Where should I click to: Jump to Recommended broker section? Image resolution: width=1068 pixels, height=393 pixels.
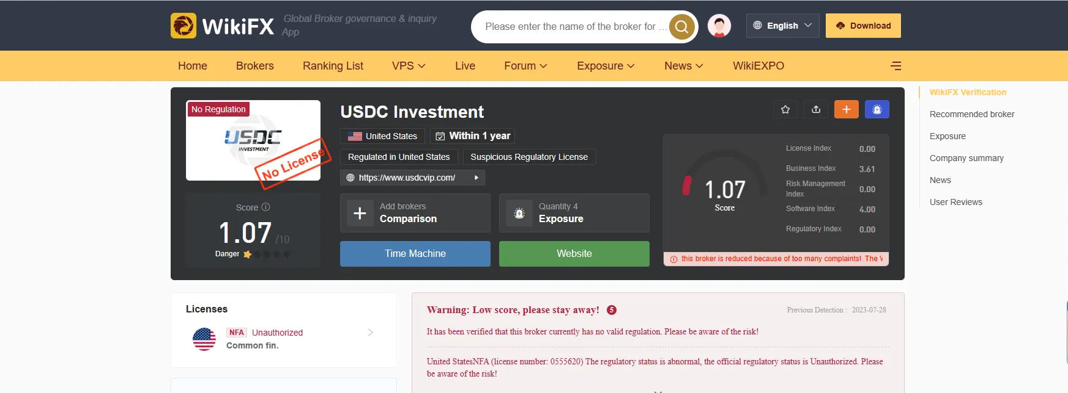tap(972, 114)
